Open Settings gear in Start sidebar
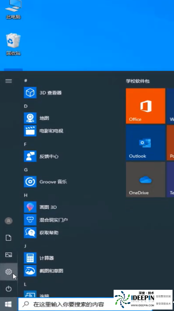 click(9, 272)
